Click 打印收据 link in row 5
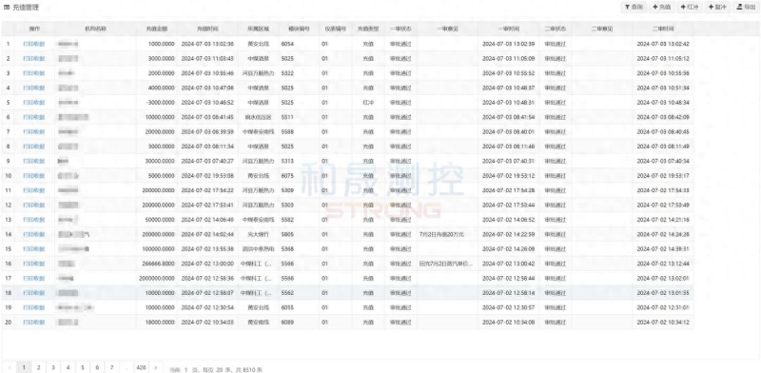This screenshot has width=761, height=373. pyautogui.click(x=34, y=103)
